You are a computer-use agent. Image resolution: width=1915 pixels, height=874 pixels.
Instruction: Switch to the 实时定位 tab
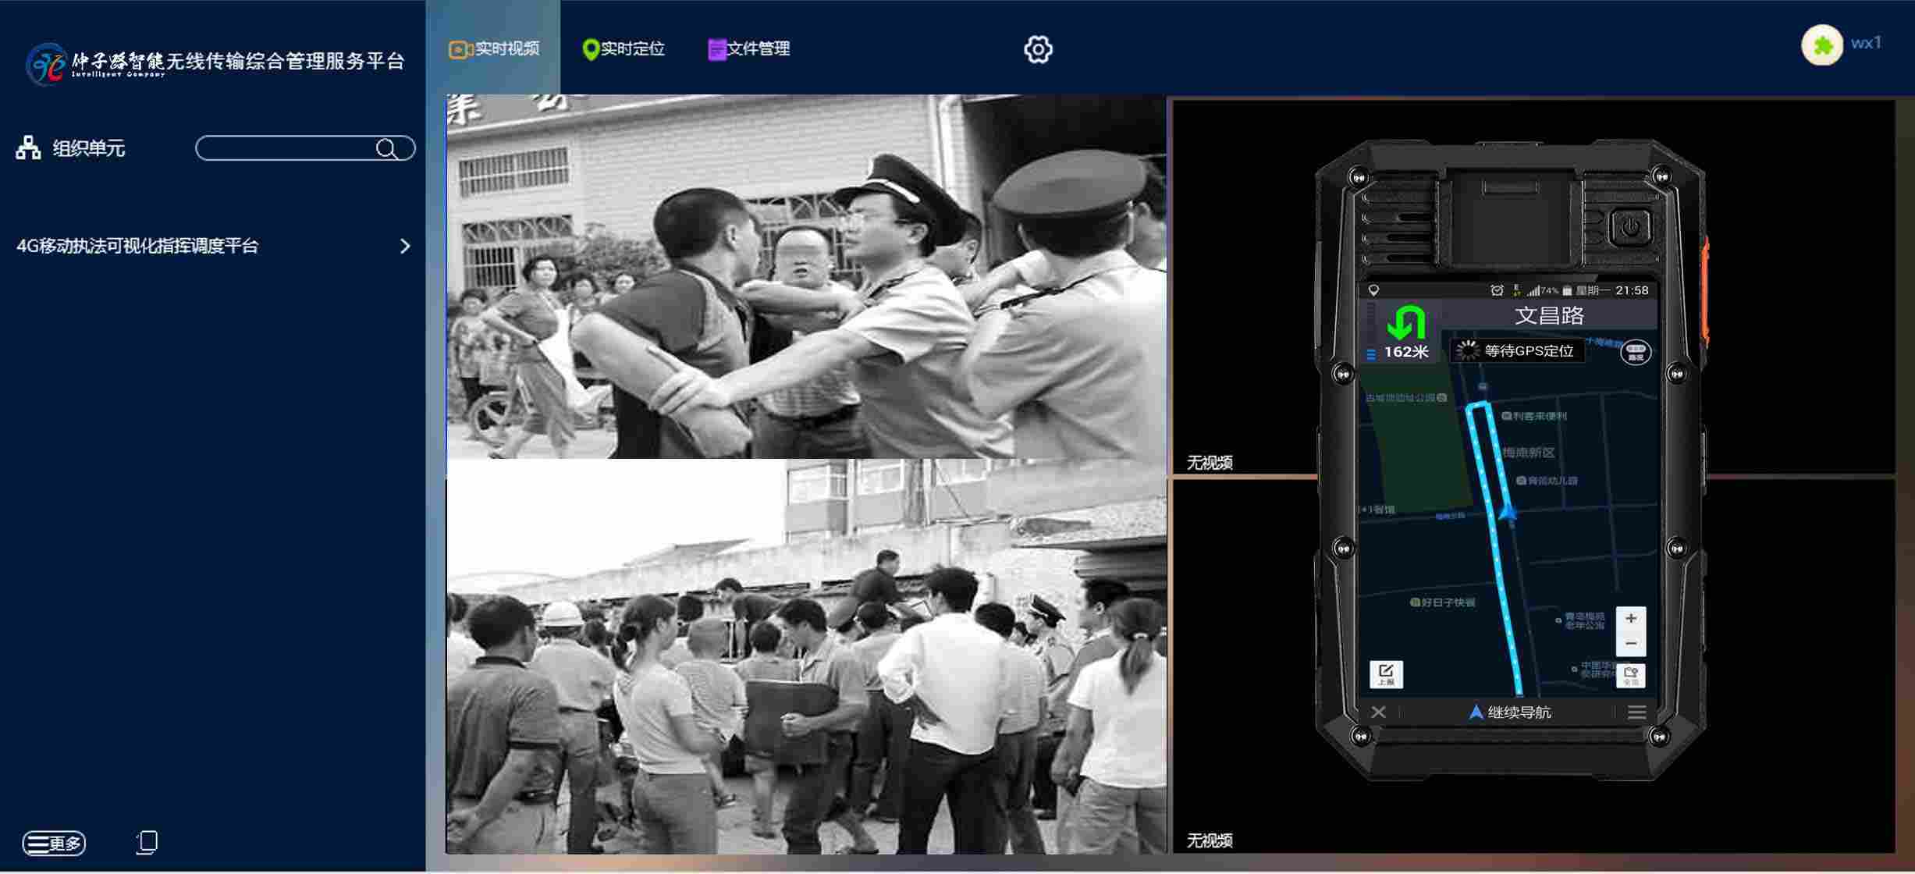tap(624, 49)
